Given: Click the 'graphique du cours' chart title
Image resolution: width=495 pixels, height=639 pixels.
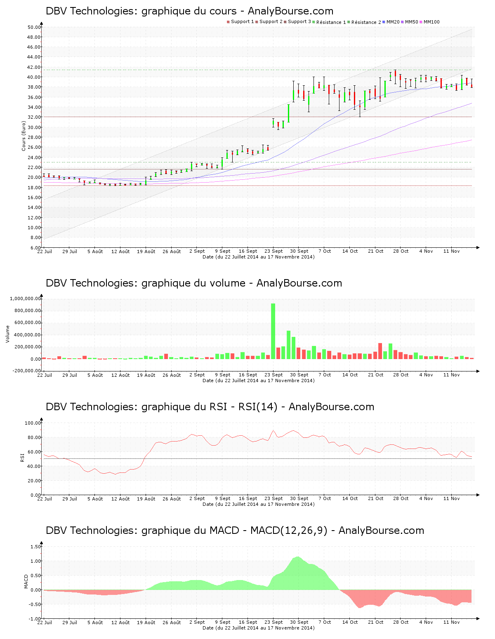Looking at the screenshot, I should (190, 11).
